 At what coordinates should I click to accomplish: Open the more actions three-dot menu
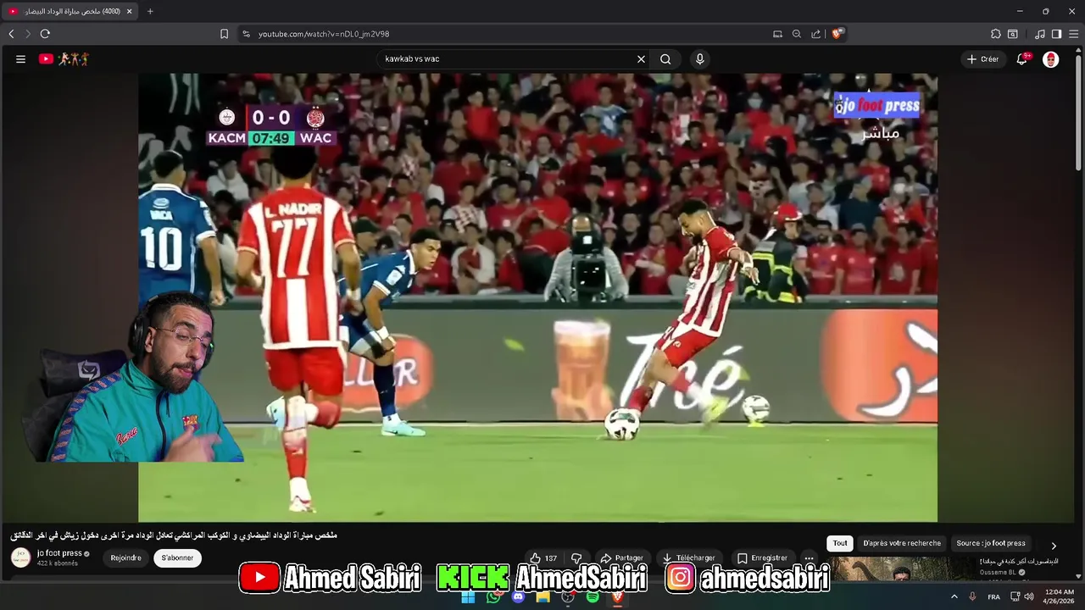[809, 558]
